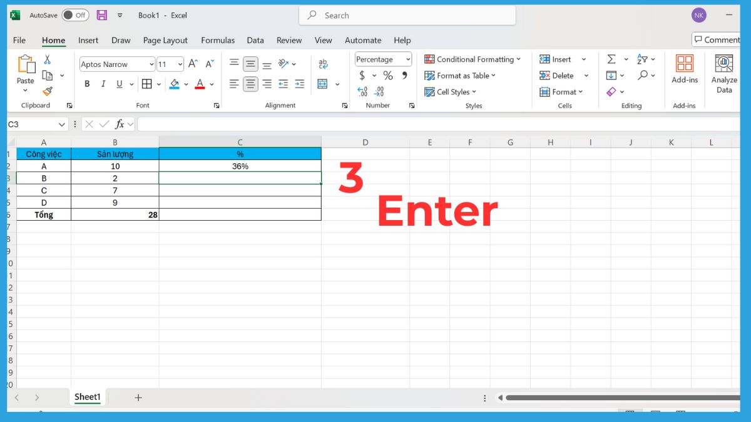This screenshot has height=422, width=751.
Task: Open the Data ribbon tab
Action: tap(255, 40)
